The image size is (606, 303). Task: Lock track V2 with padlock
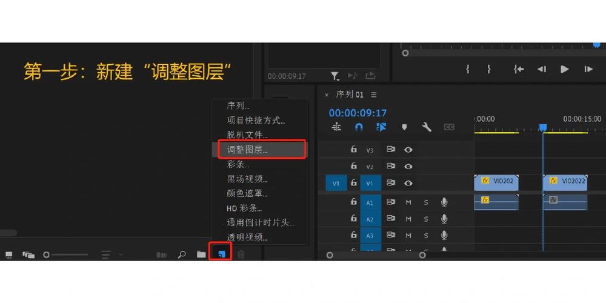(353, 166)
